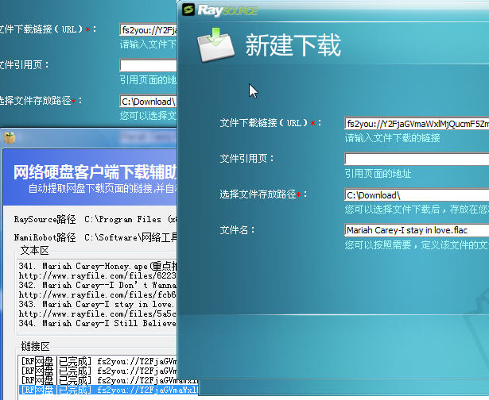The image size is (489, 400).
Task: Focus the URL field in the 新建下载 dialog
Action: coord(417,124)
